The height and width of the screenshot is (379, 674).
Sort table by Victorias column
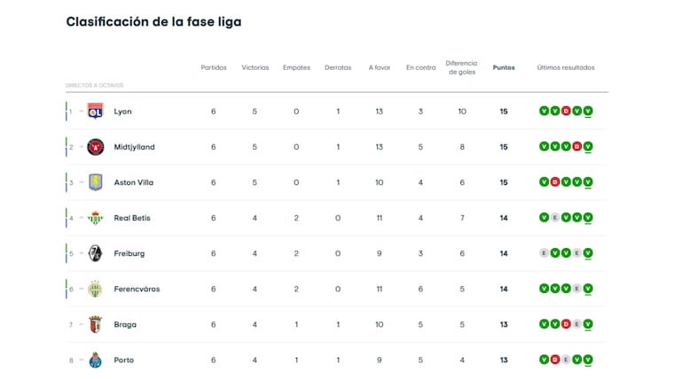coord(255,67)
